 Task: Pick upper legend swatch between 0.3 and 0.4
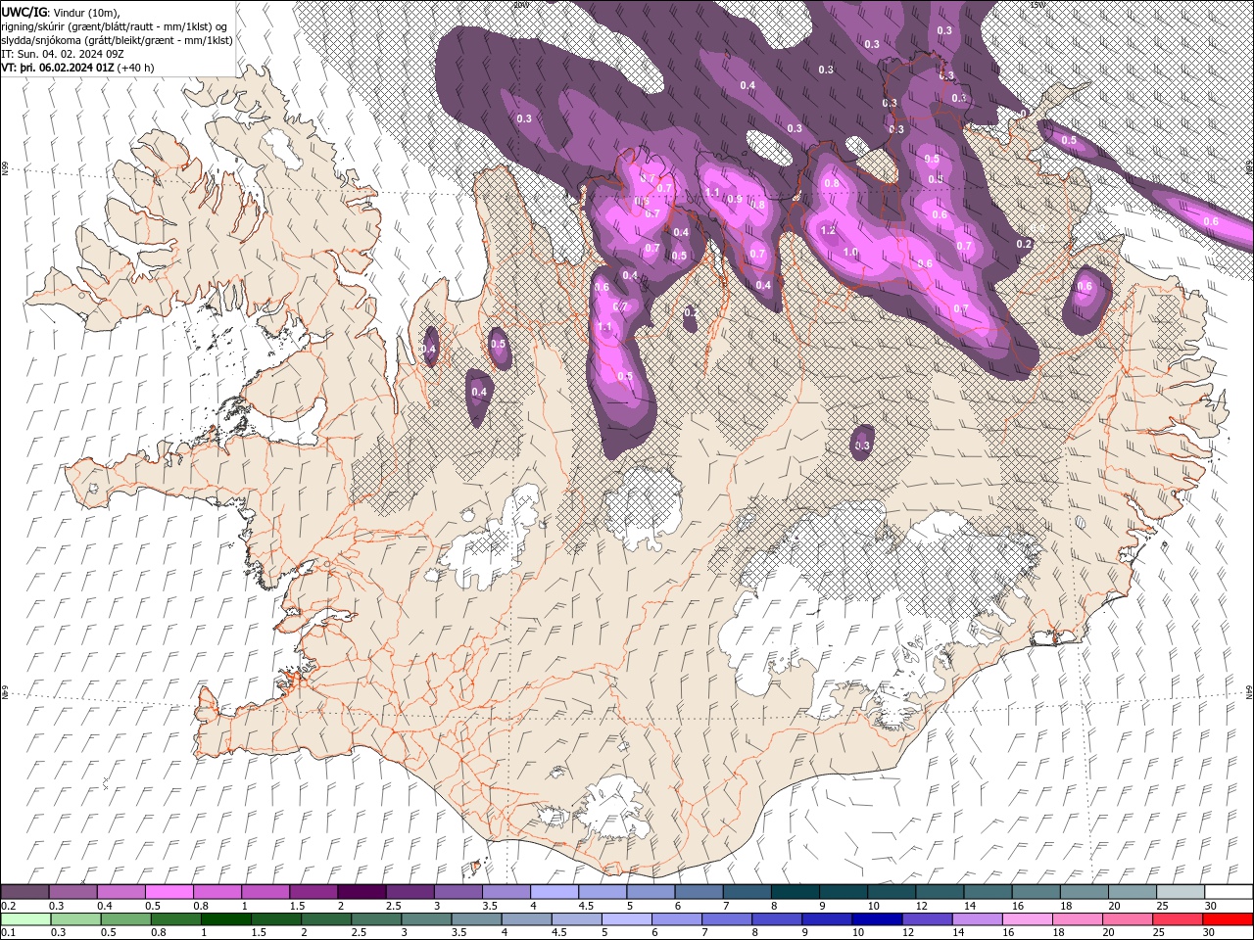click(x=72, y=892)
